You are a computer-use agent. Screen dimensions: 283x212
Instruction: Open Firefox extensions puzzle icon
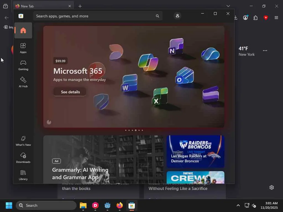point(255,17)
